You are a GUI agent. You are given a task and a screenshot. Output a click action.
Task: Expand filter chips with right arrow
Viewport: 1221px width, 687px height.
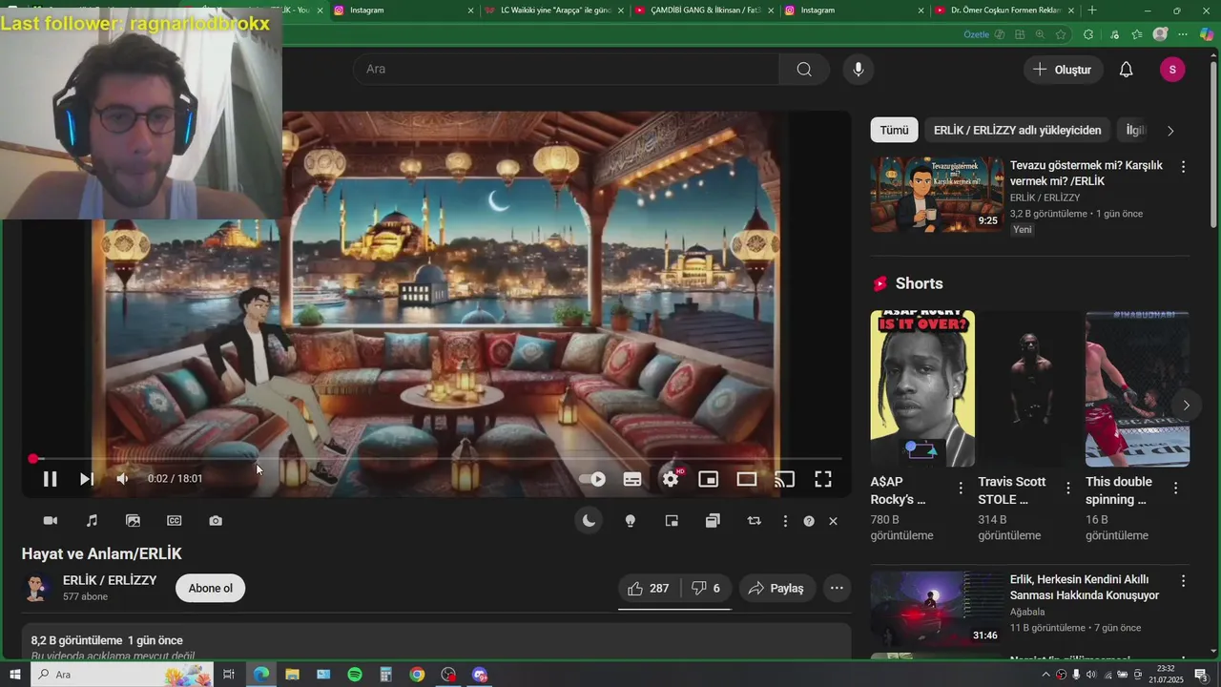pos(1170,131)
